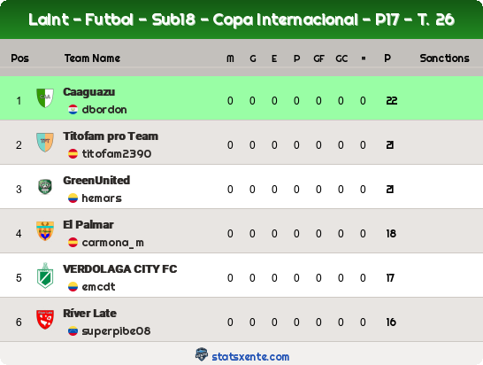Click the Spain flag beside titofam2390

pos(73,153)
